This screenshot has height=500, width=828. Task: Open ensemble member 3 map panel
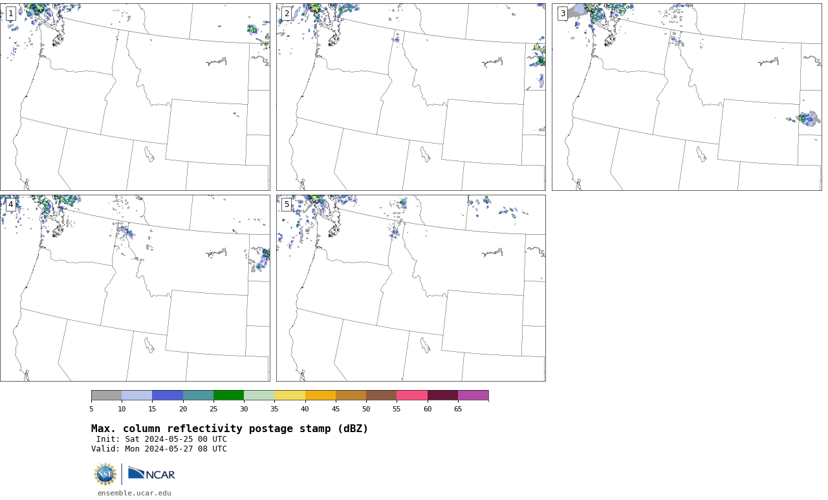point(686,97)
